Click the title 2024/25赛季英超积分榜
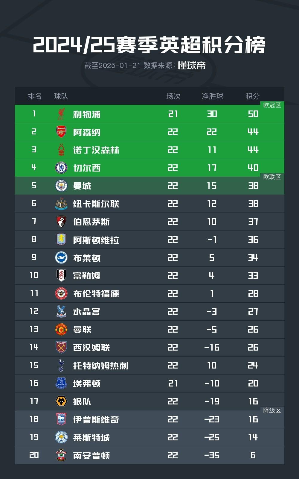Viewport: 299px width, 479px height. tap(149, 45)
